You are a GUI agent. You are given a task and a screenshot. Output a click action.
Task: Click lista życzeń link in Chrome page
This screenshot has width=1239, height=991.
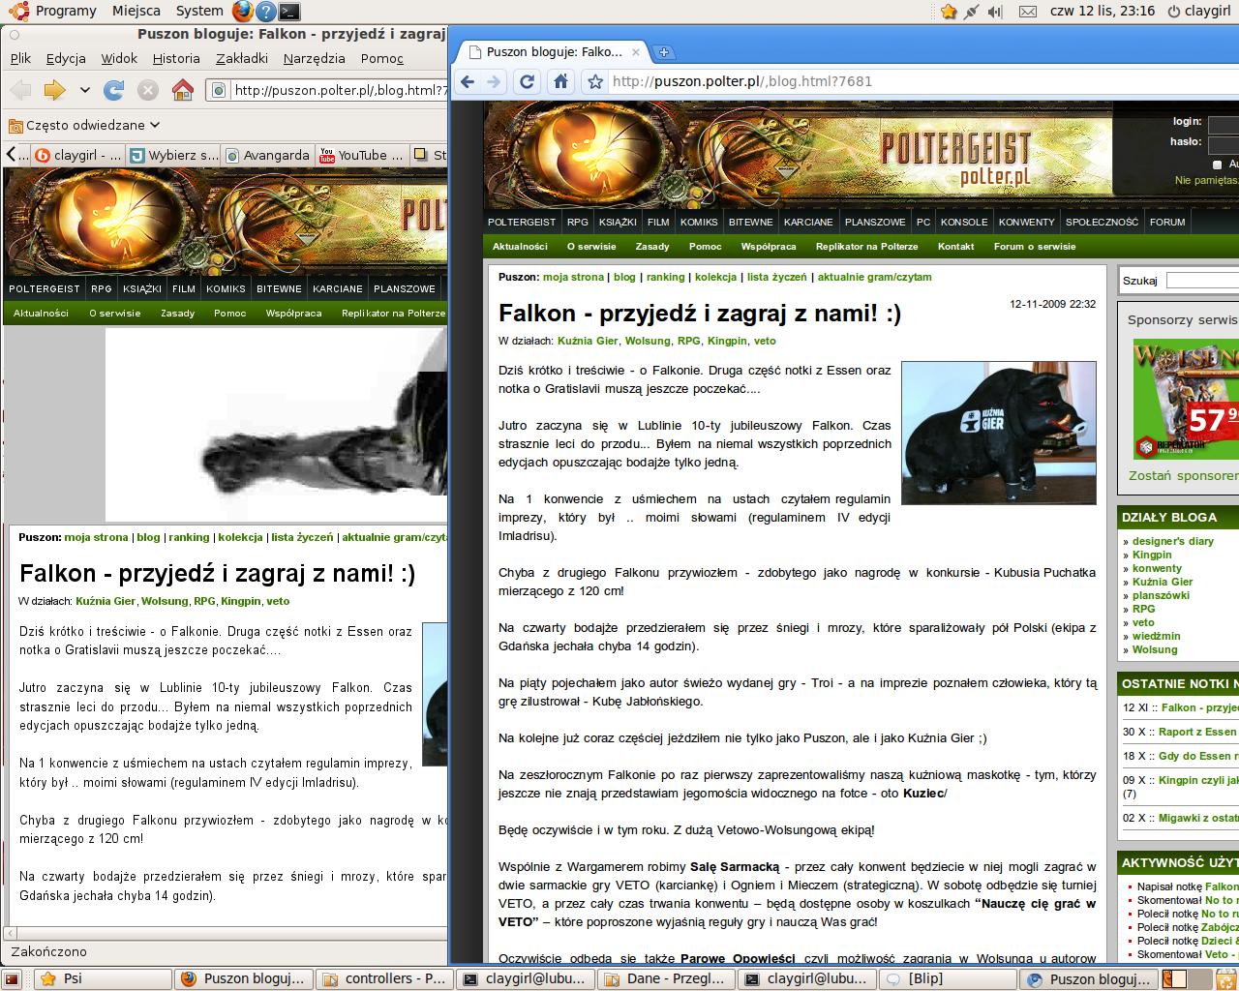pyautogui.click(x=776, y=277)
